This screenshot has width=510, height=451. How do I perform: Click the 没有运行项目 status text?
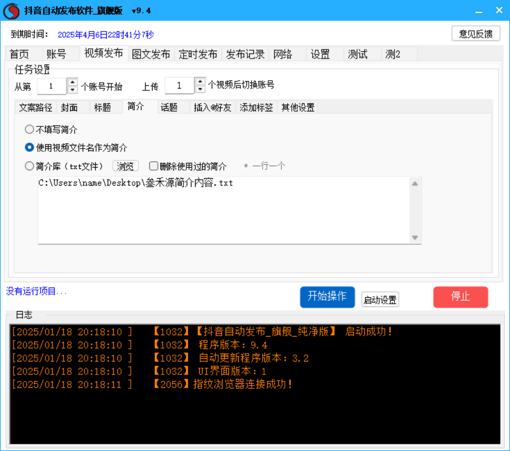tap(36, 291)
